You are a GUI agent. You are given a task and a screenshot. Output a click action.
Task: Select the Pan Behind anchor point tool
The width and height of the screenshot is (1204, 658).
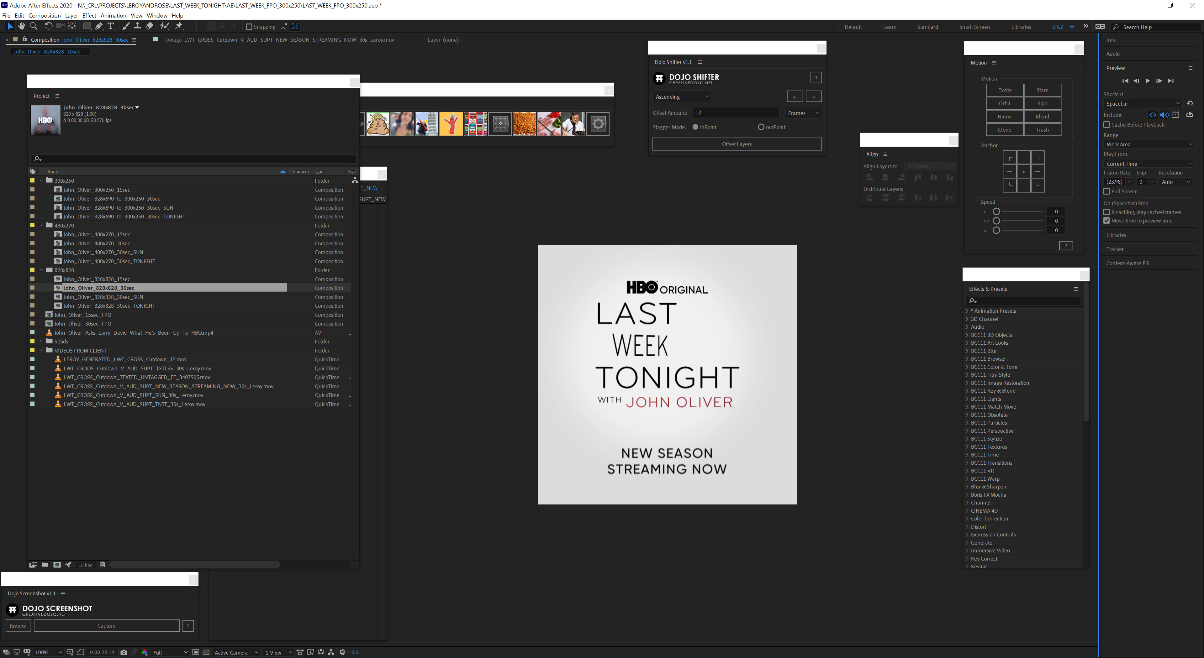click(72, 27)
